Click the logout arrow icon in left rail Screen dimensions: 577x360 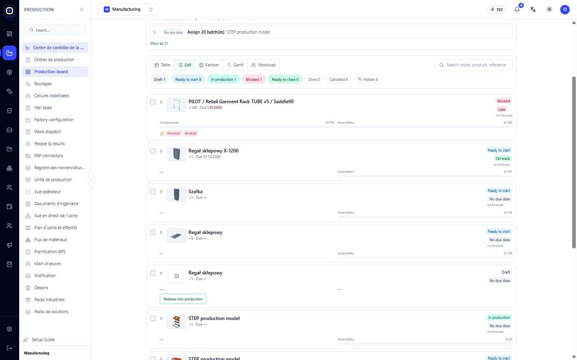pyautogui.click(x=9, y=348)
